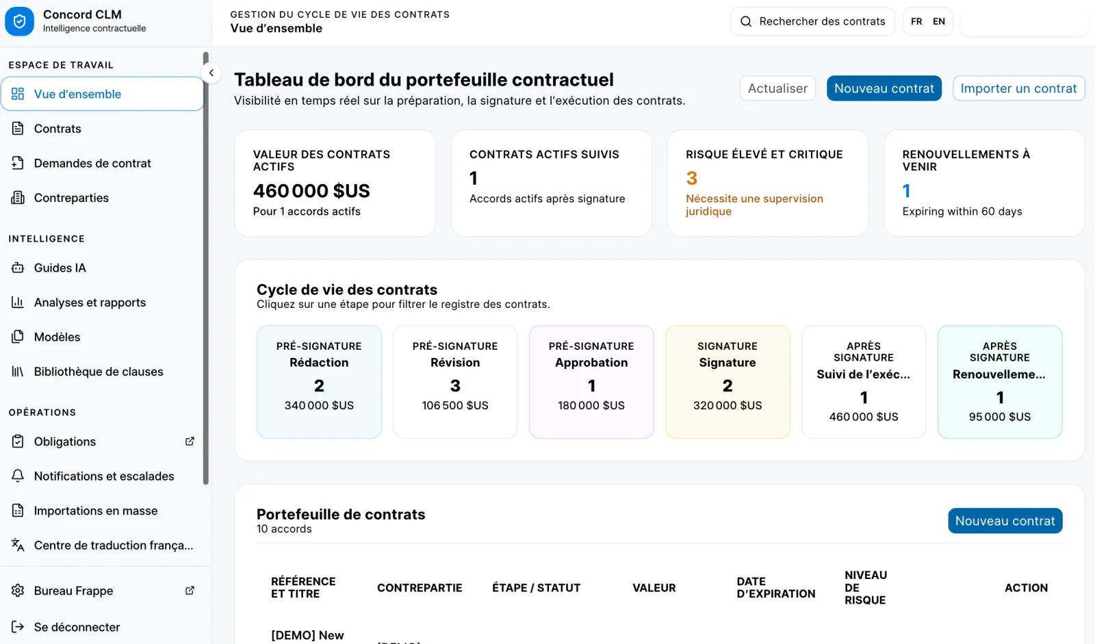
Task: Click Nouveau contrat in Portefeuille de contrats
Action: coord(1005,521)
